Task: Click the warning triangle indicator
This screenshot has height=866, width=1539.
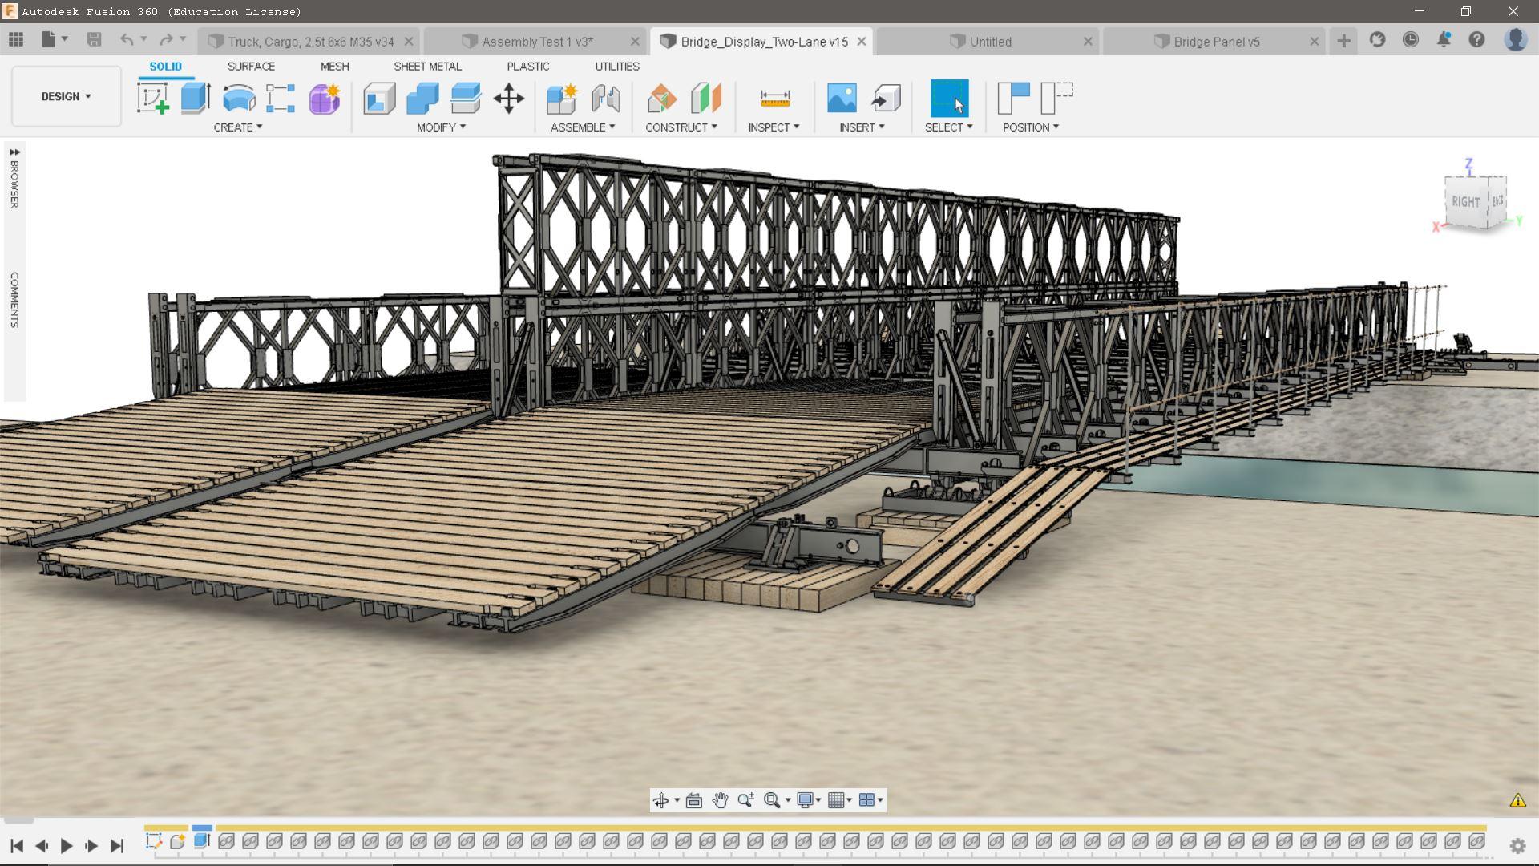Action: (x=1517, y=800)
